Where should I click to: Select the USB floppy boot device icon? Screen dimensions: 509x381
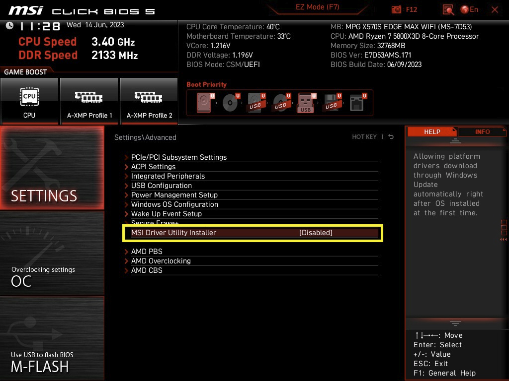tap(333, 102)
